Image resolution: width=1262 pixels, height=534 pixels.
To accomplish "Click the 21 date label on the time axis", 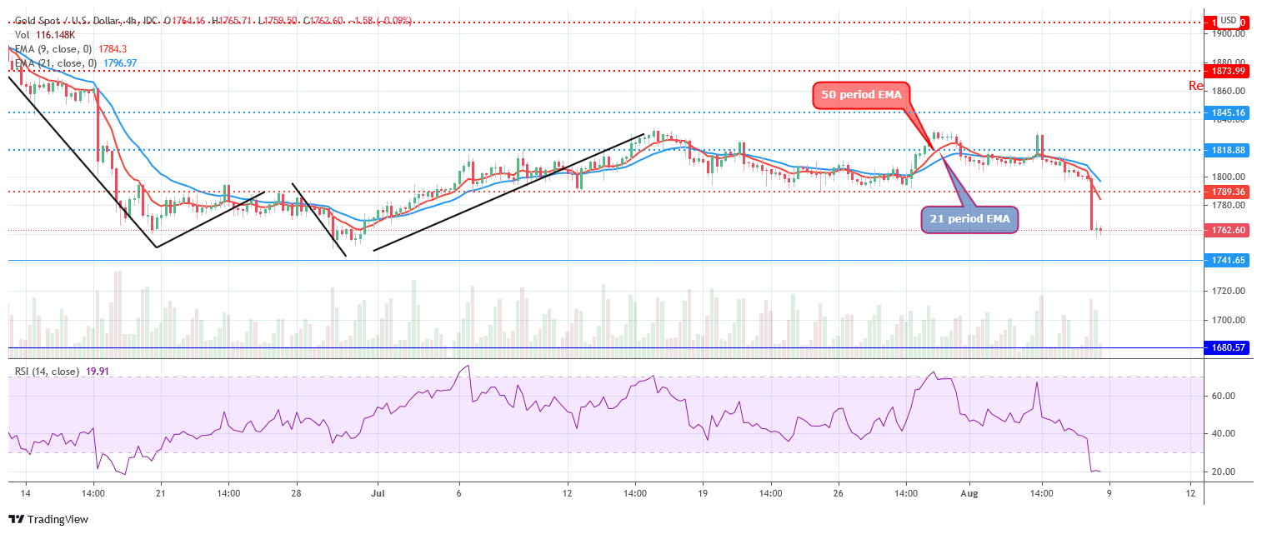I will tap(161, 493).
